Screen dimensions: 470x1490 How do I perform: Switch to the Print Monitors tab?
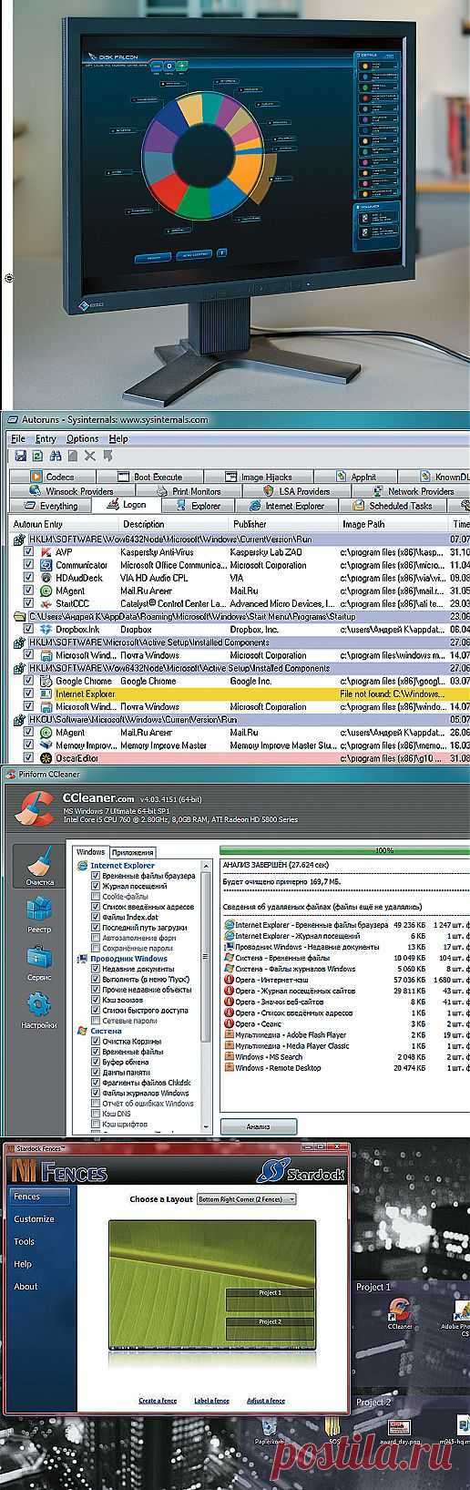tap(189, 491)
